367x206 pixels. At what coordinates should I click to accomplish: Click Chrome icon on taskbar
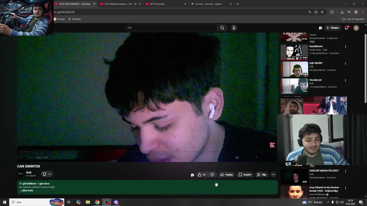(x=97, y=202)
